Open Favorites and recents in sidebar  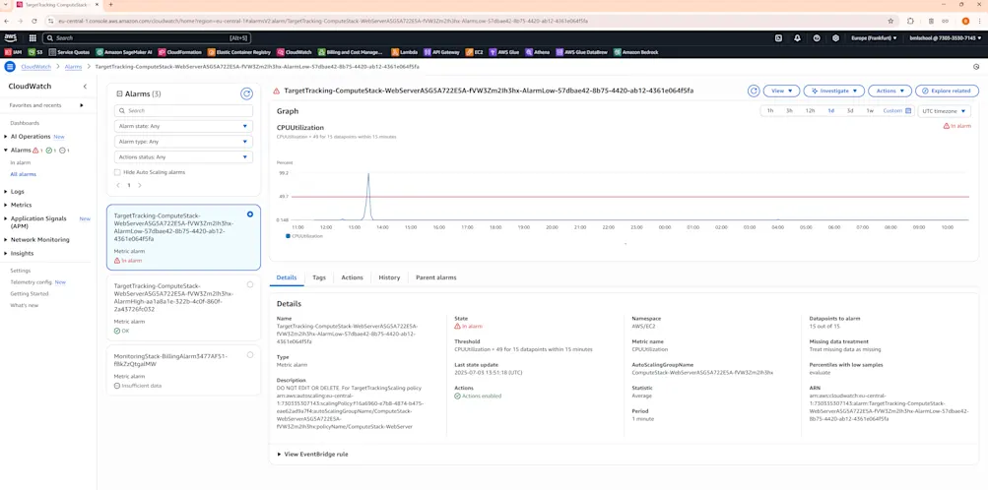46,105
